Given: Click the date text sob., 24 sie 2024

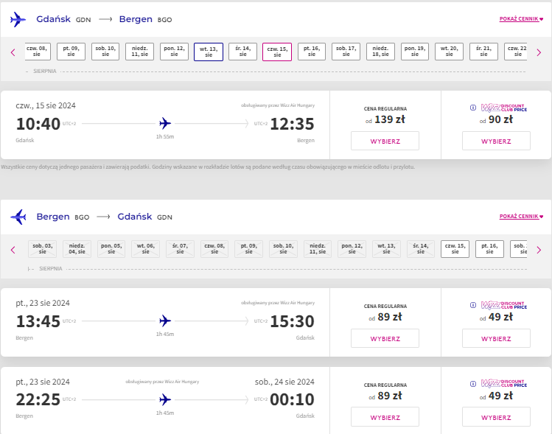Looking at the screenshot, I should [284, 382].
